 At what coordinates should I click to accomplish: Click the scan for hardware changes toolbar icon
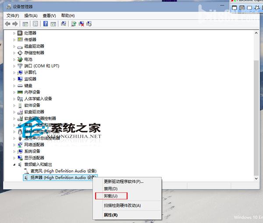point(64,24)
